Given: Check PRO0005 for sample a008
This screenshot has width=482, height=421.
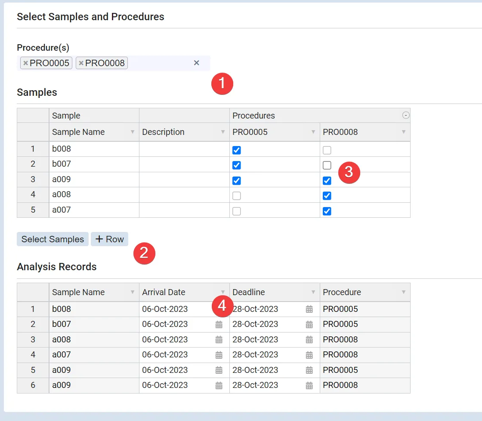Looking at the screenshot, I should pos(236,196).
